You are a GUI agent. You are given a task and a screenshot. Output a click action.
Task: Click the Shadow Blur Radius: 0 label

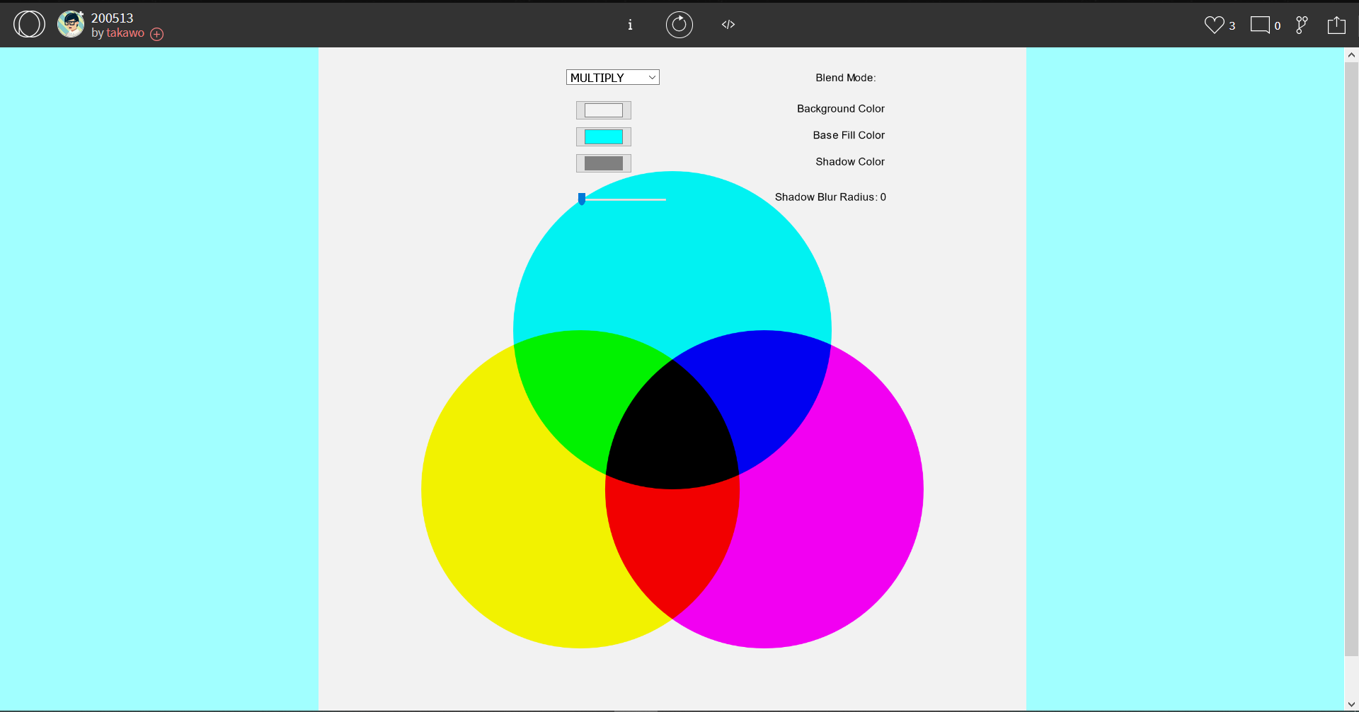[x=830, y=197]
